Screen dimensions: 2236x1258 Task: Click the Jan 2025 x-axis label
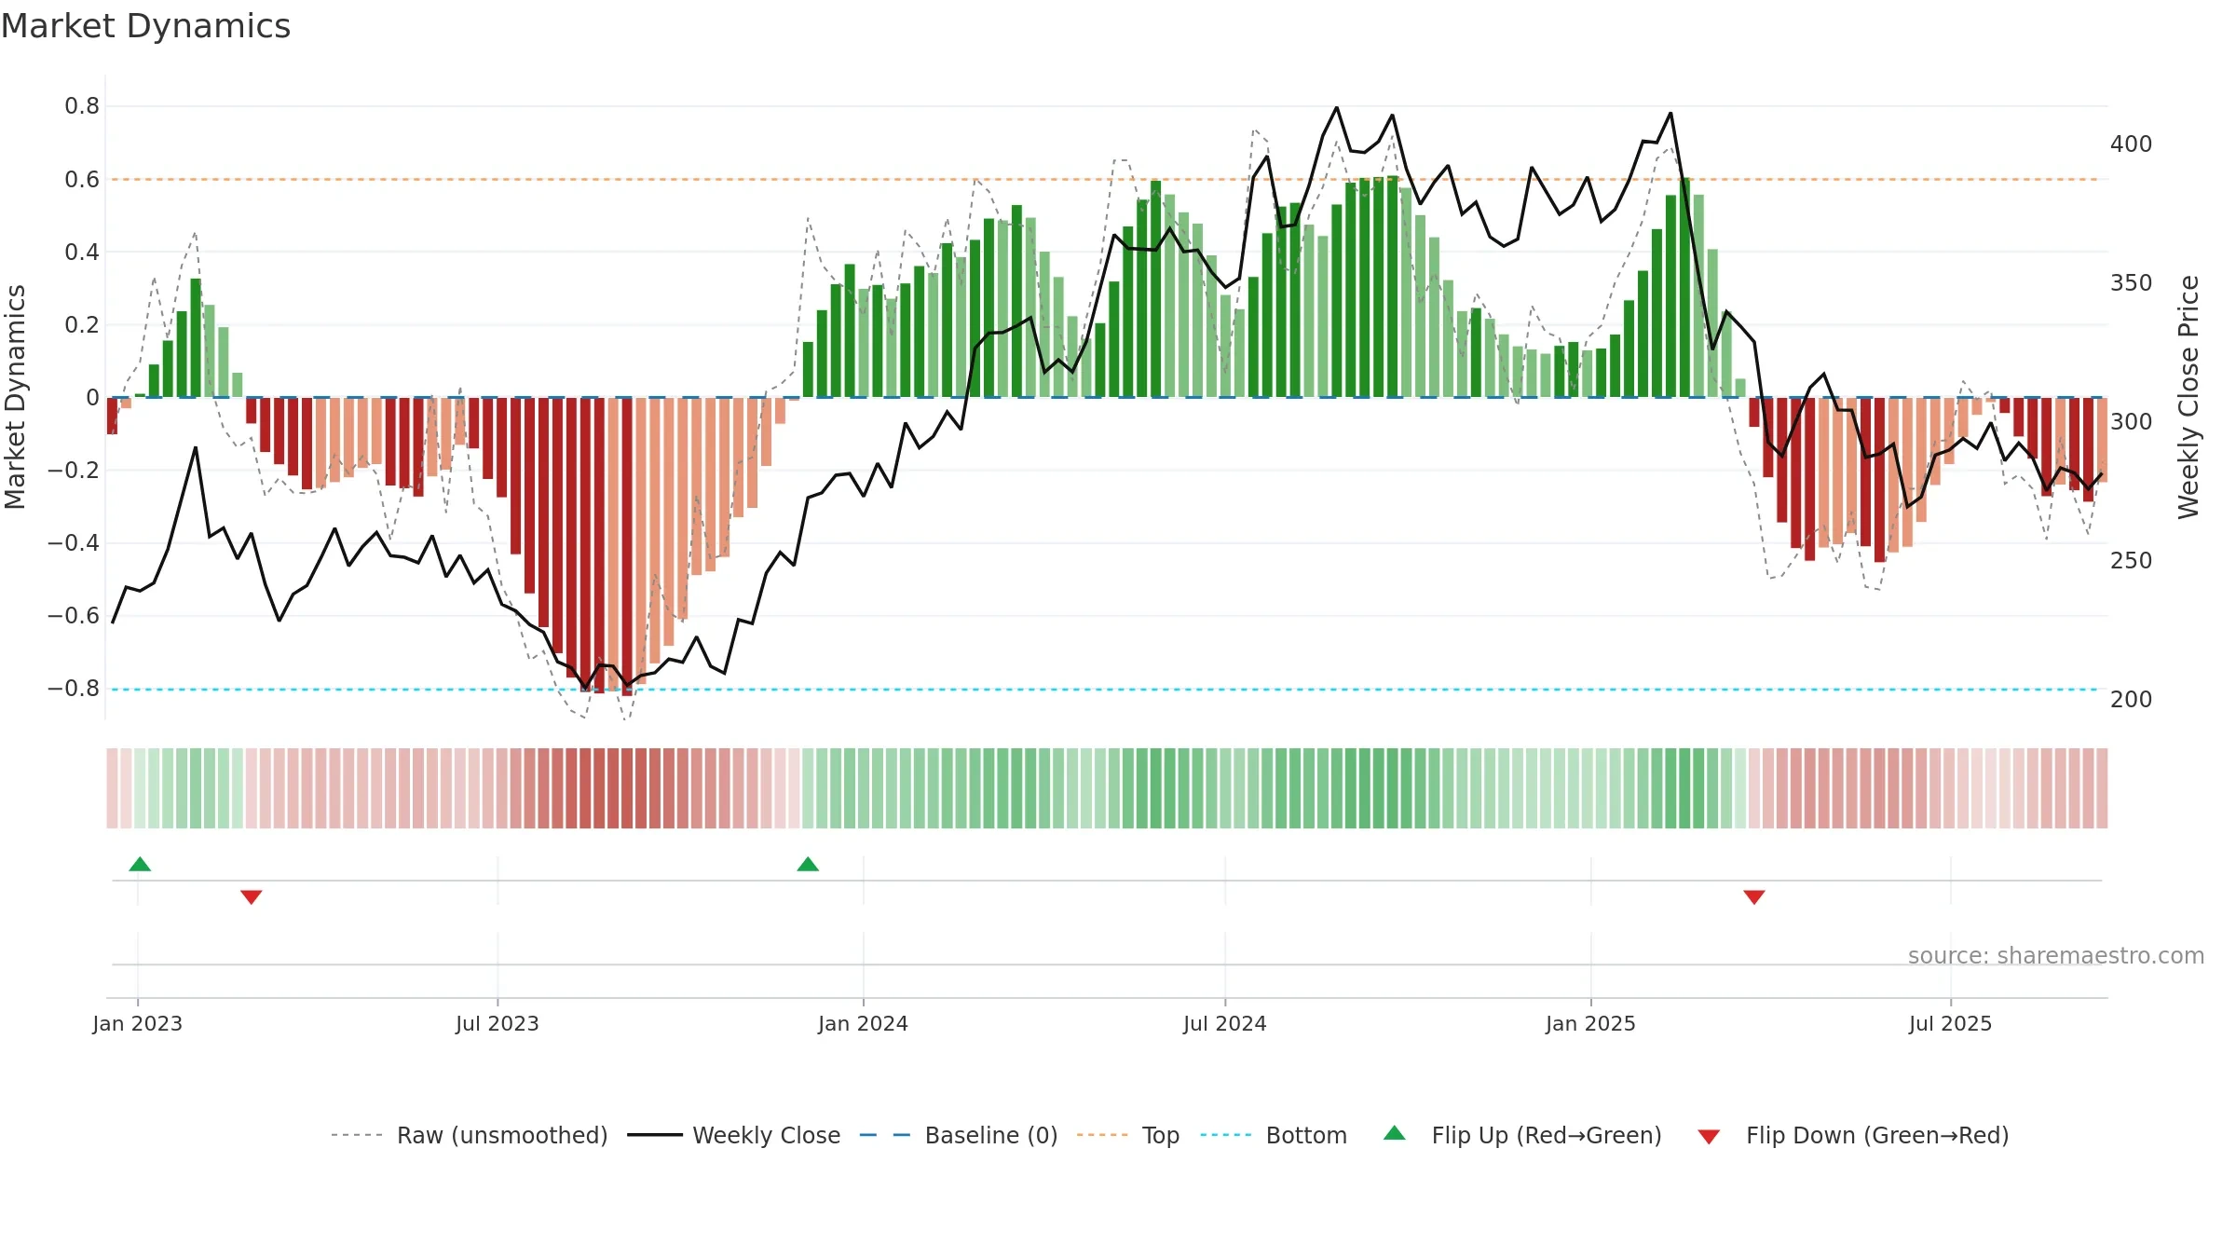coord(1590,1023)
